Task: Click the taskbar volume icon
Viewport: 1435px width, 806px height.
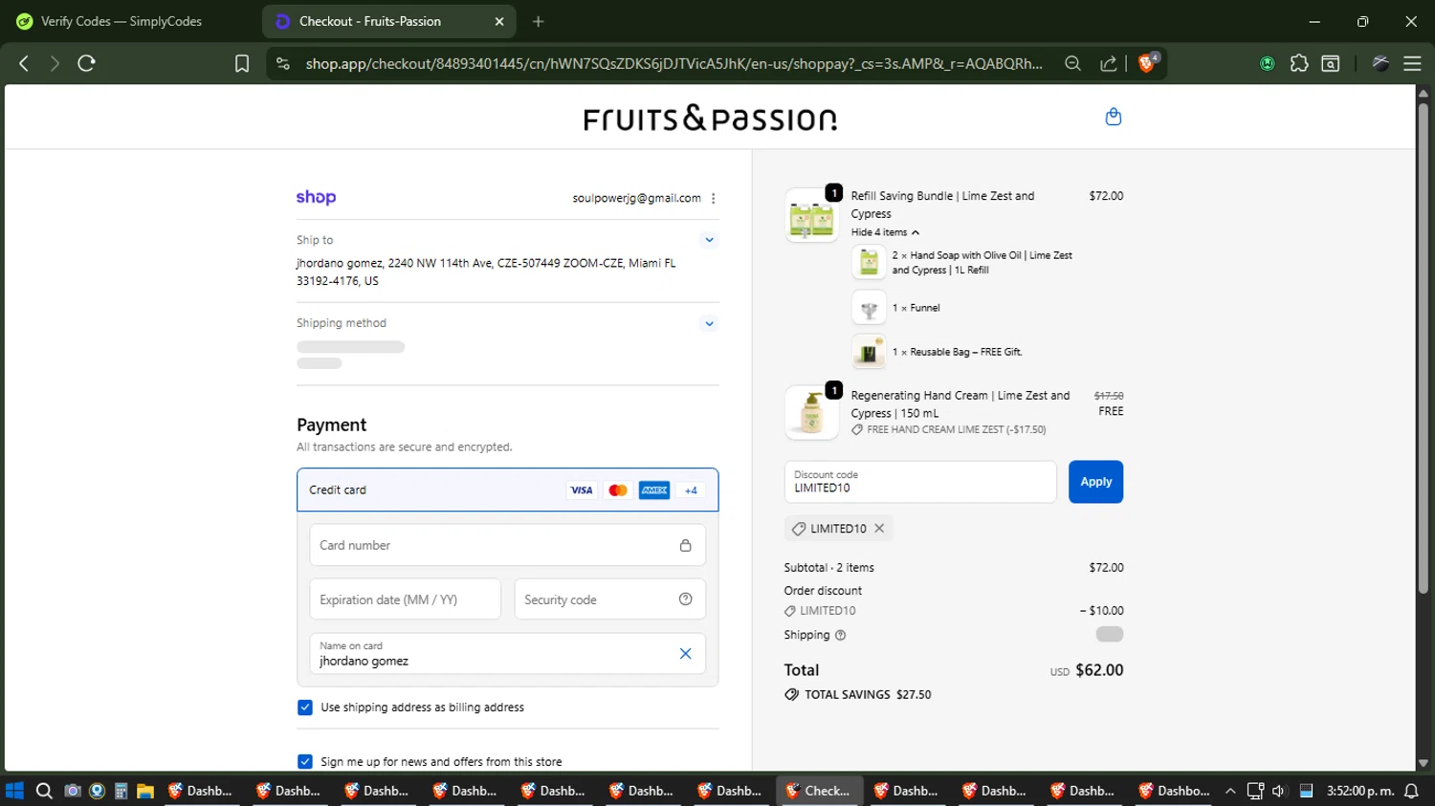Action: coord(1279,791)
